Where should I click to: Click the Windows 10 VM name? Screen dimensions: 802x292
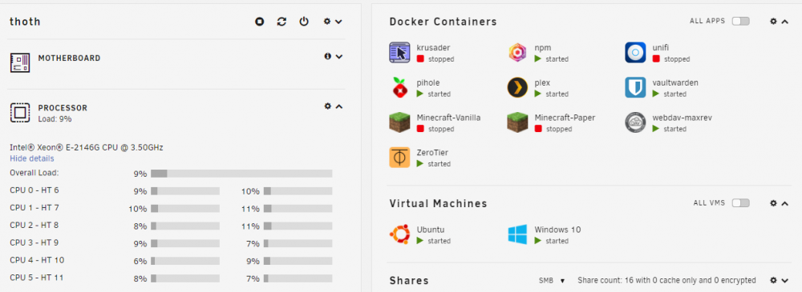click(x=557, y=230)
